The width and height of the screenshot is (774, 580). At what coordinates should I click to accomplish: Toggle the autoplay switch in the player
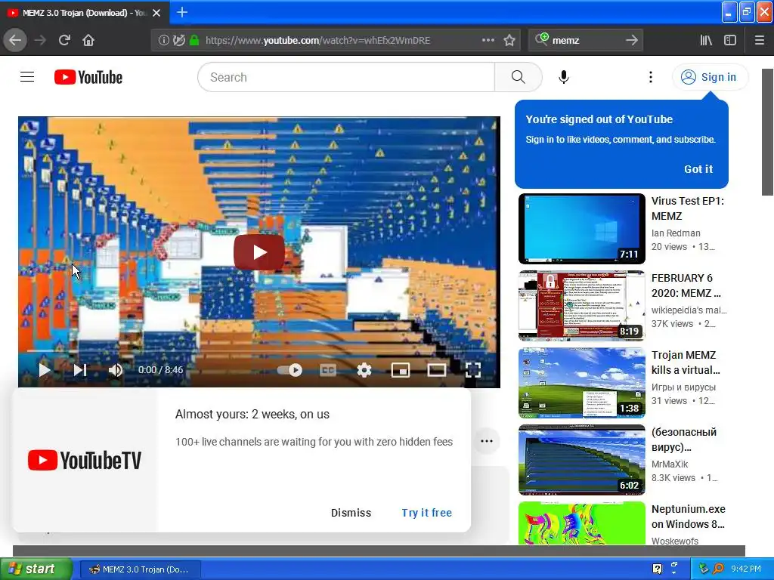[x=289, y=370]
